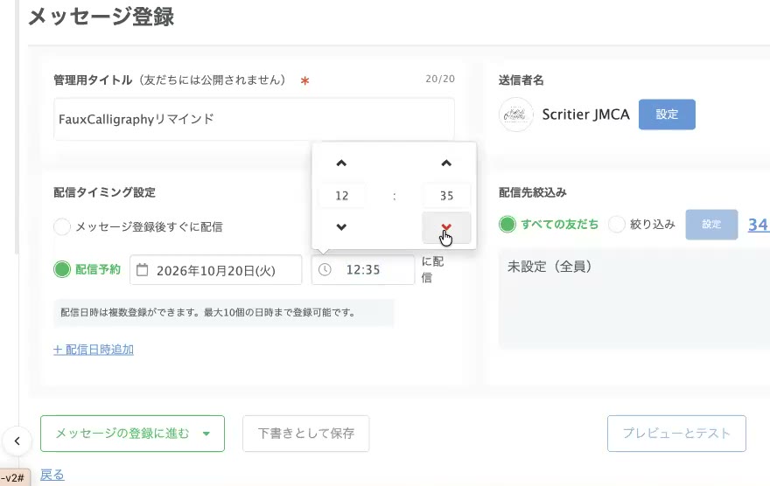Click the 未設定（全員） filter summary box
This screenshot has height=486, width=770.
click(x=634, y=299)
